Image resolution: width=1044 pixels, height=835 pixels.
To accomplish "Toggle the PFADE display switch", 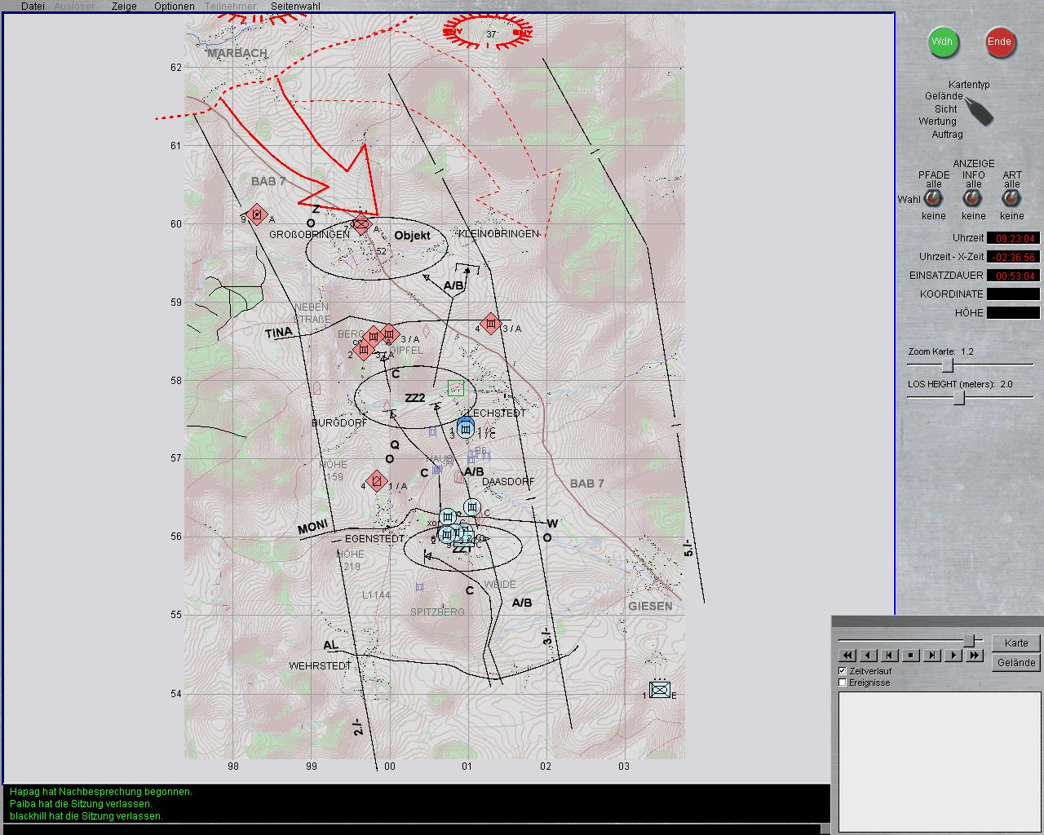I will 934,198.
